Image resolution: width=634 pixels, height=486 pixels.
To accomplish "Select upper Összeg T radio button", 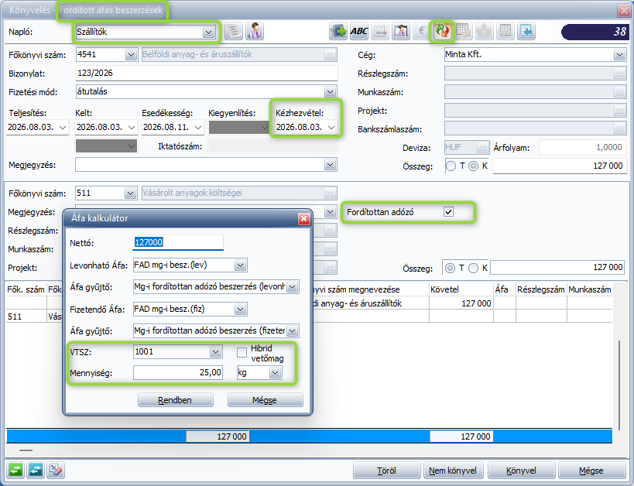I will coord(451,166).
